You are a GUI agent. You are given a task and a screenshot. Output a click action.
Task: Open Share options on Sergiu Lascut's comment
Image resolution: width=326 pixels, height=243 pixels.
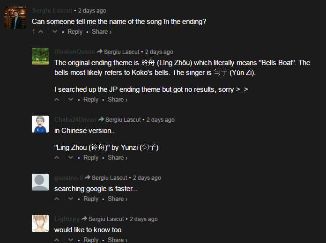[x=102, y=31]
